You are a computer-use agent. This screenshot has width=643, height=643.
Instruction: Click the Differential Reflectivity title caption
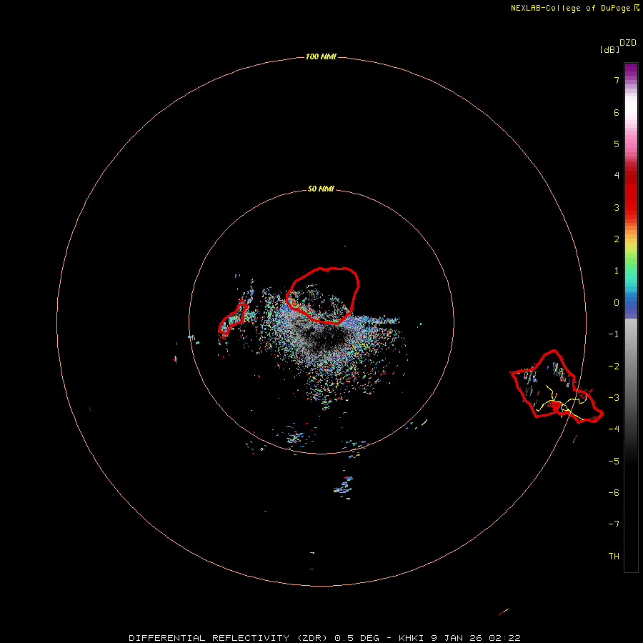coord(324,638)
